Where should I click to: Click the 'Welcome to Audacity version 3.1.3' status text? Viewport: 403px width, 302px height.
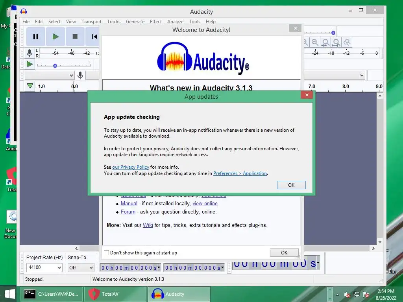tap(128, 279)
